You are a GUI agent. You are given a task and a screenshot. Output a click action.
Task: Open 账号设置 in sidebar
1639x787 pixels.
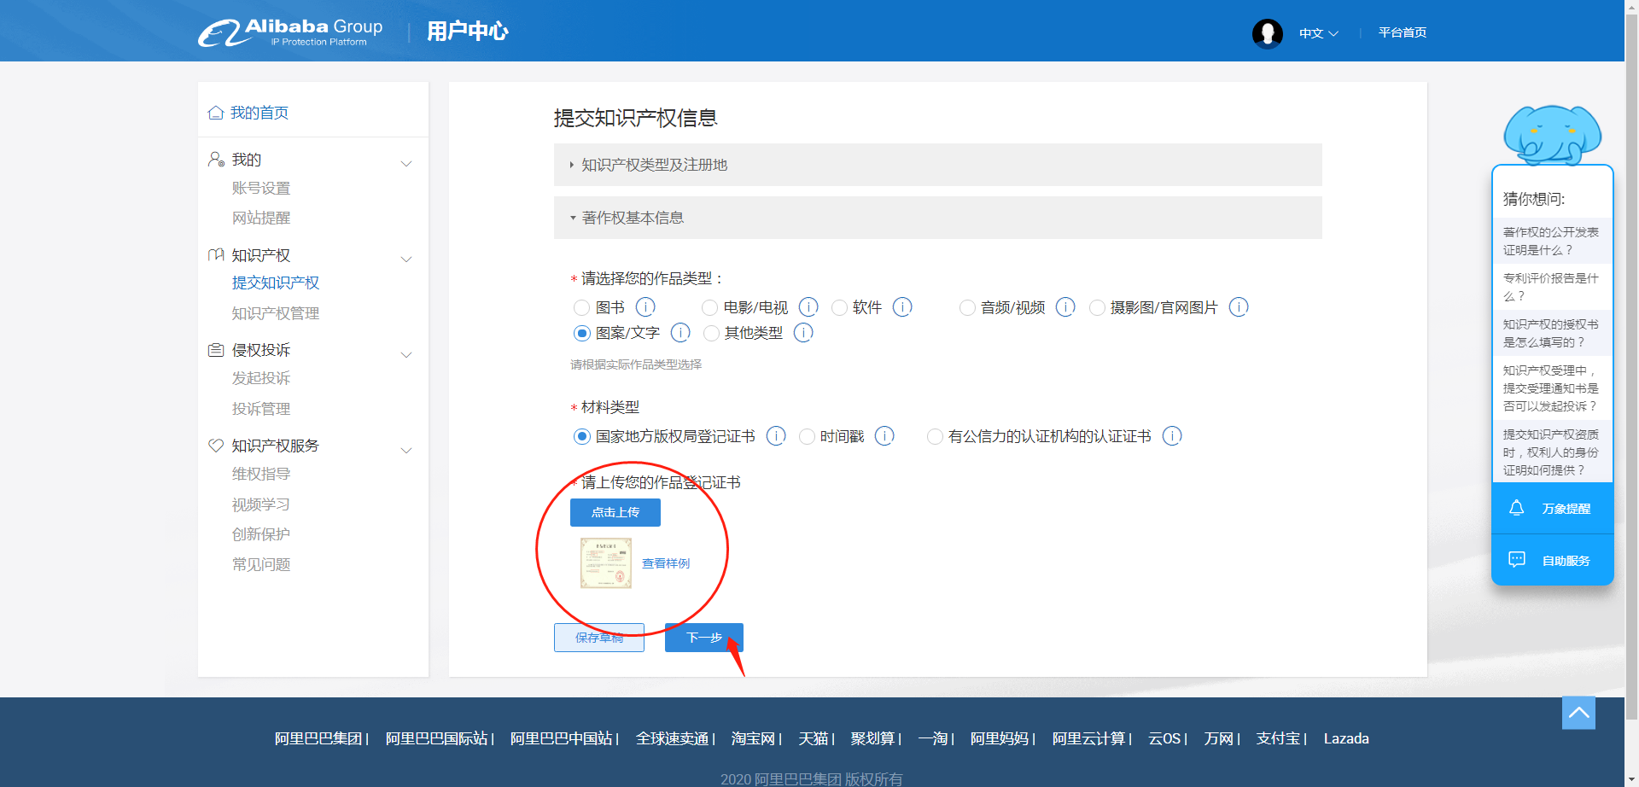[261, 188]
